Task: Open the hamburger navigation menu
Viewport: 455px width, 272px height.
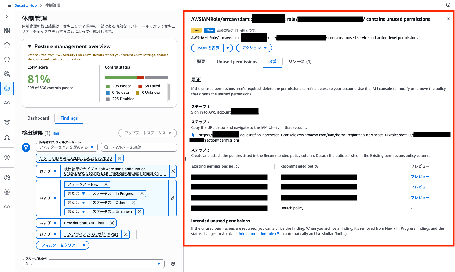Action: [x=9, y=5]
